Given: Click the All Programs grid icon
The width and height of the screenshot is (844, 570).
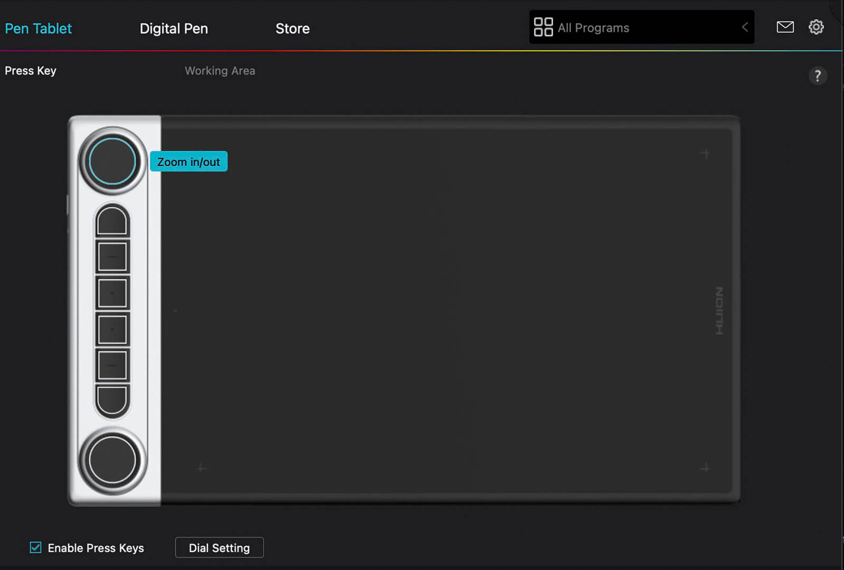Looking at the screenshot, I should click(x=543, y=27).
